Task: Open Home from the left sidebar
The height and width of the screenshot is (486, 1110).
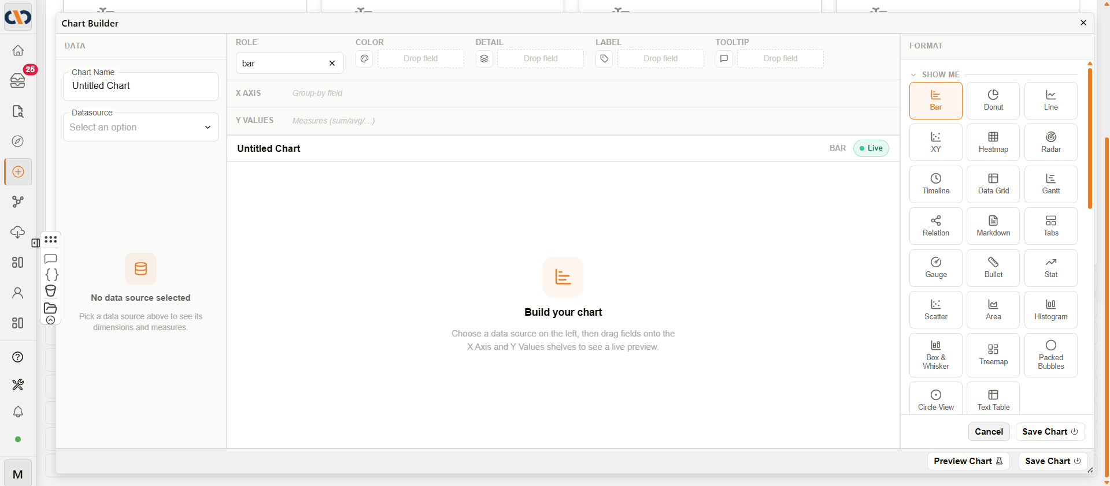Action: pos(18,50)
